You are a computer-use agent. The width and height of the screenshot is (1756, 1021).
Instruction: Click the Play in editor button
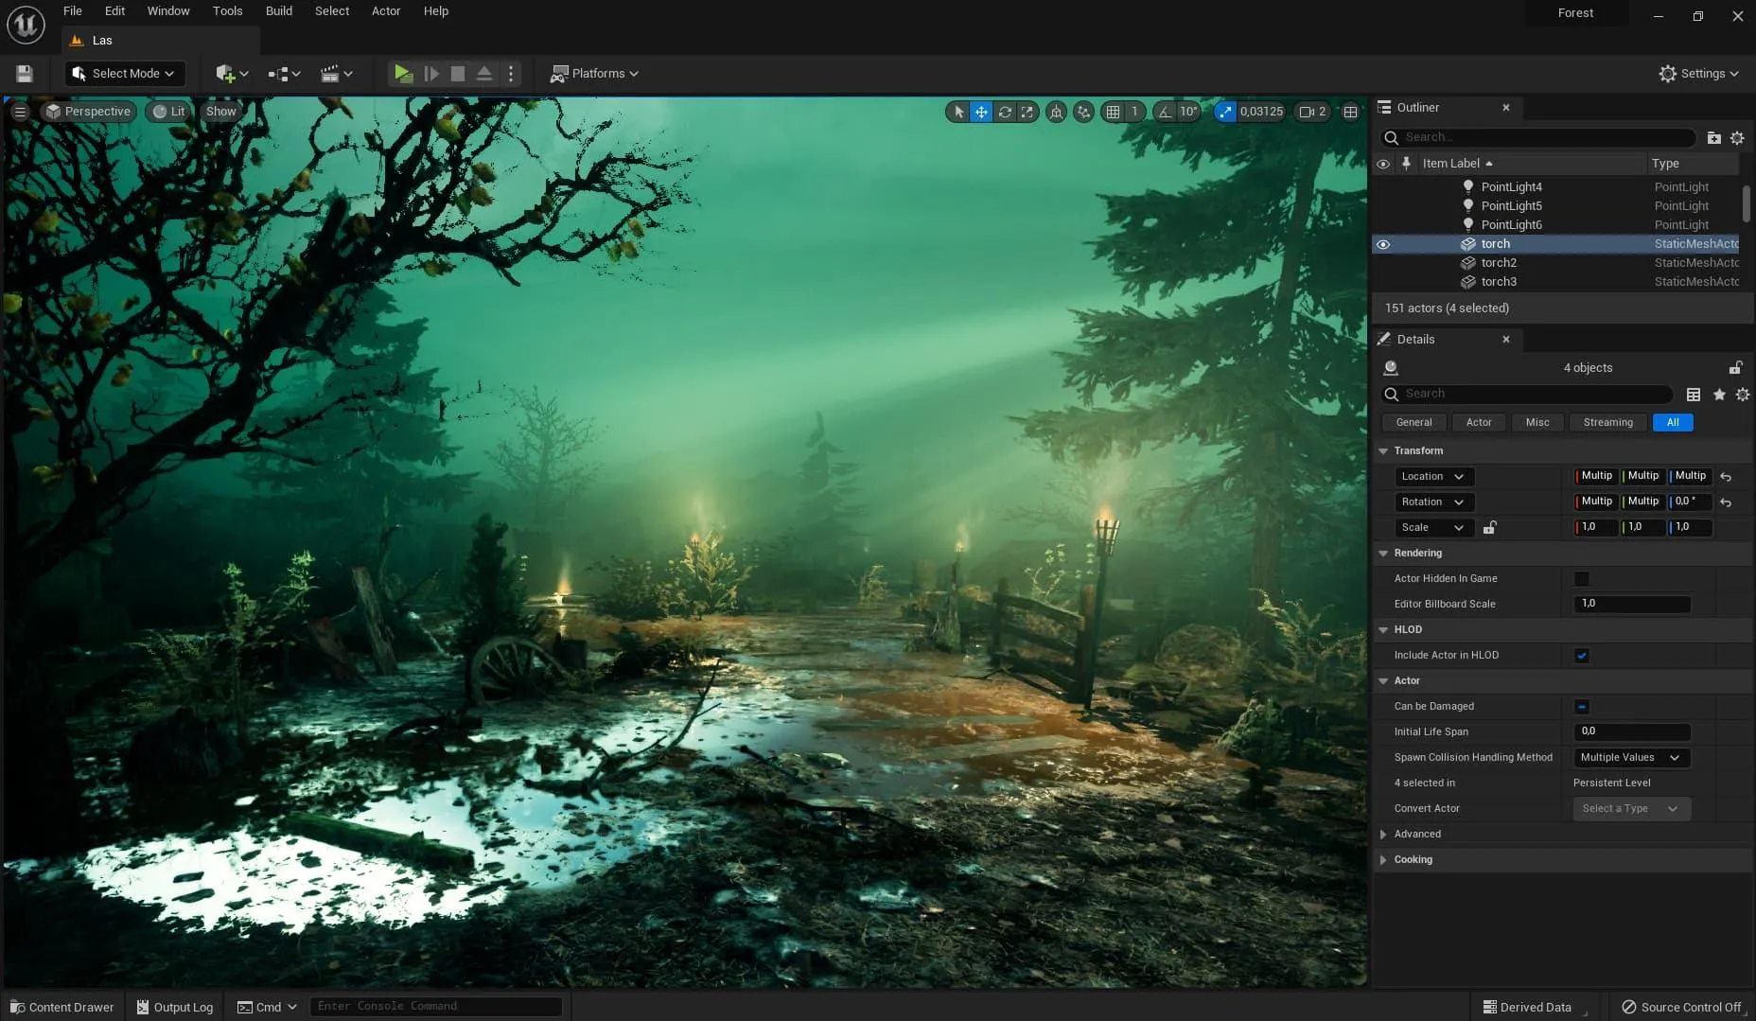point(403,73)
